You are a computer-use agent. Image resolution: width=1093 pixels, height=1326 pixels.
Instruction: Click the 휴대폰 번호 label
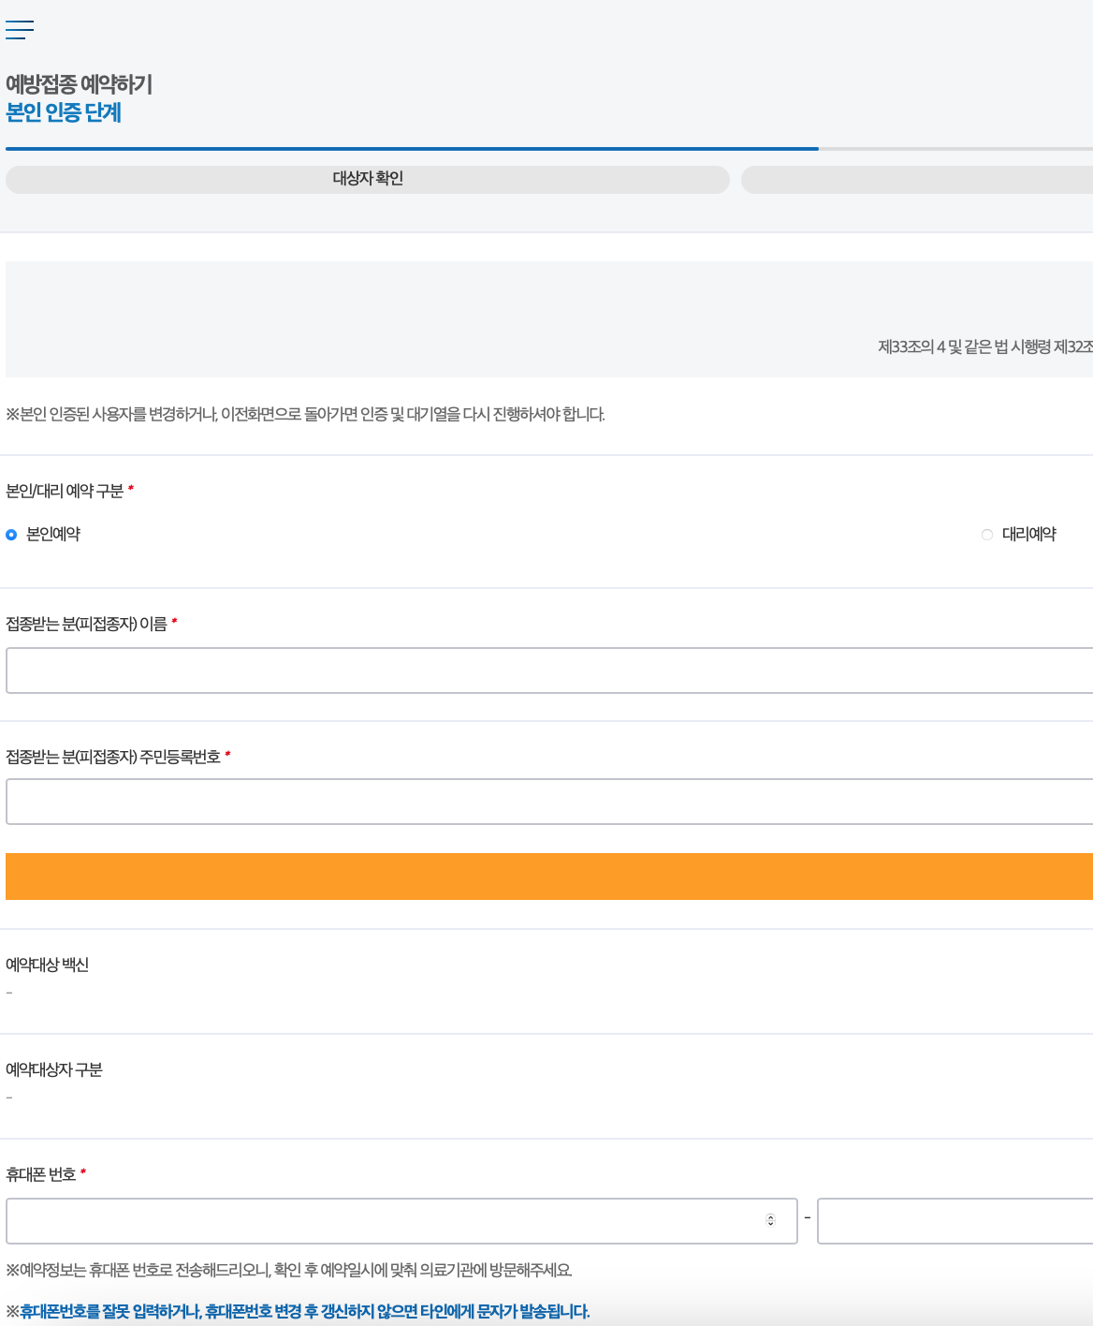click(x=41, y=1174)
